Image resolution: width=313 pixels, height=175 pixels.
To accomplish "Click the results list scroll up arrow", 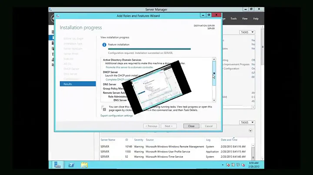I will pyautogui.click(x=214, y=59).
